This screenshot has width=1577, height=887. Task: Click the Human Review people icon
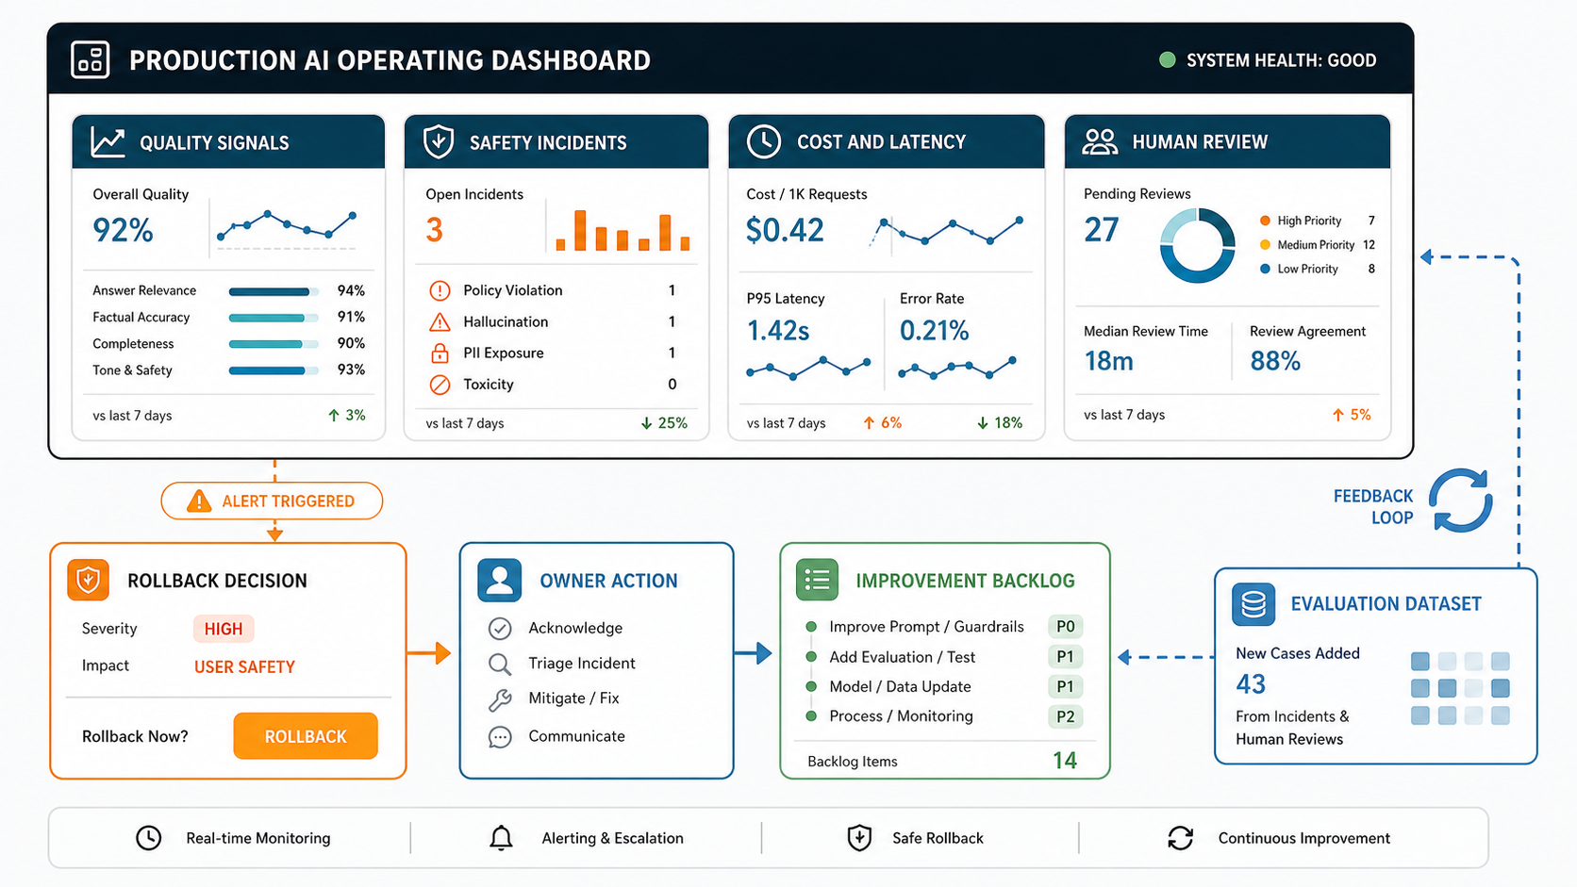pos(1100,142)
